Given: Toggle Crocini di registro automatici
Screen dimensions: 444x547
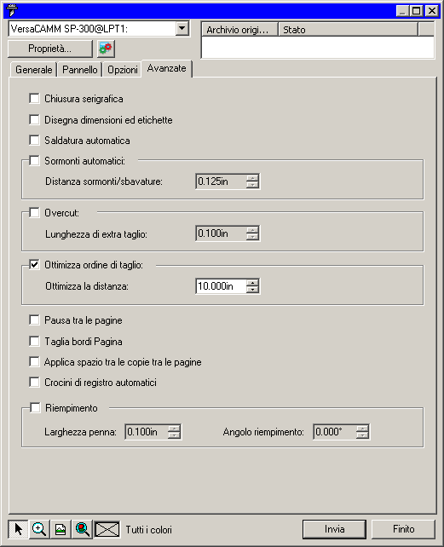Looking at the screenshot, I should [34, 383].
